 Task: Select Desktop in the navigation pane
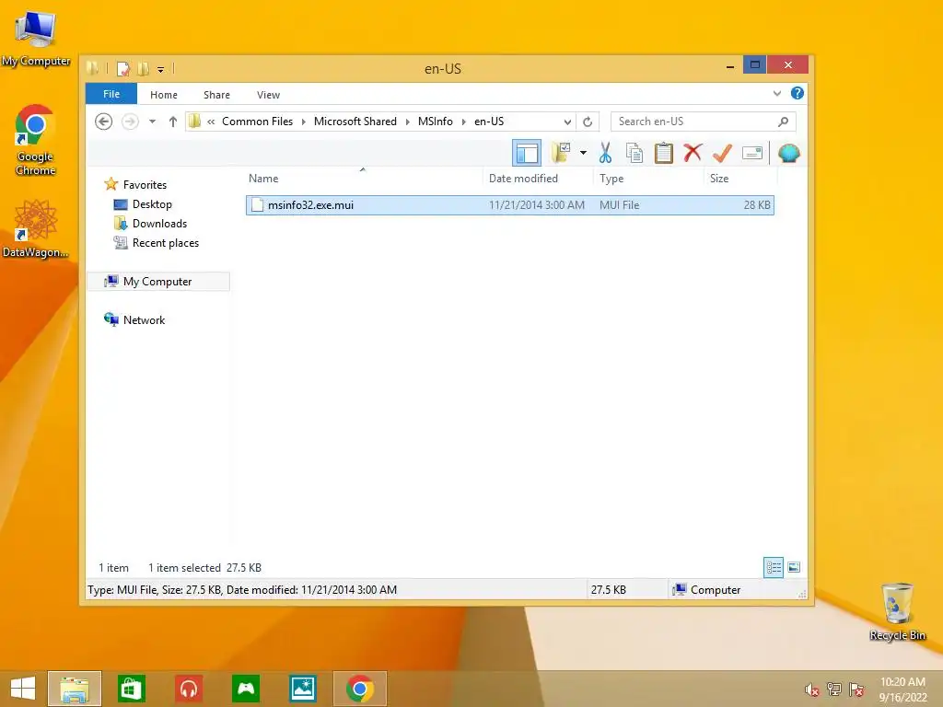click(x=152, y=203)
